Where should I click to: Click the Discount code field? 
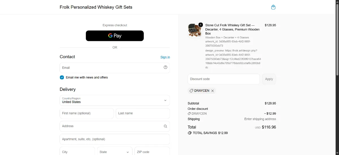coord(224,79)
